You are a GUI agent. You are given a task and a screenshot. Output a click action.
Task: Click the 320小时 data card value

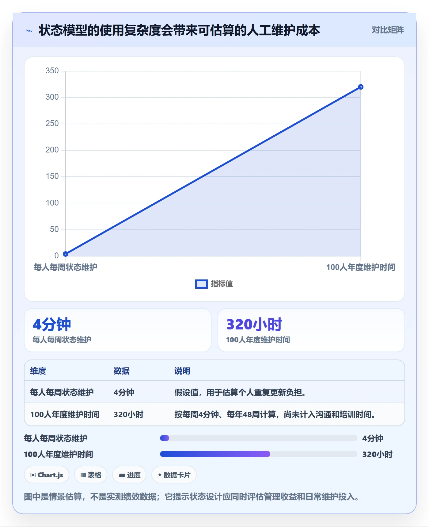(x=254, y=325)
